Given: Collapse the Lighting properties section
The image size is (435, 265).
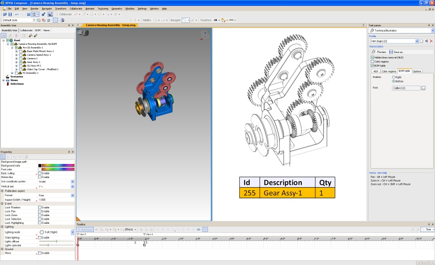Looking at the screenshot, I should pyautogui.click(x=2, y=227).
